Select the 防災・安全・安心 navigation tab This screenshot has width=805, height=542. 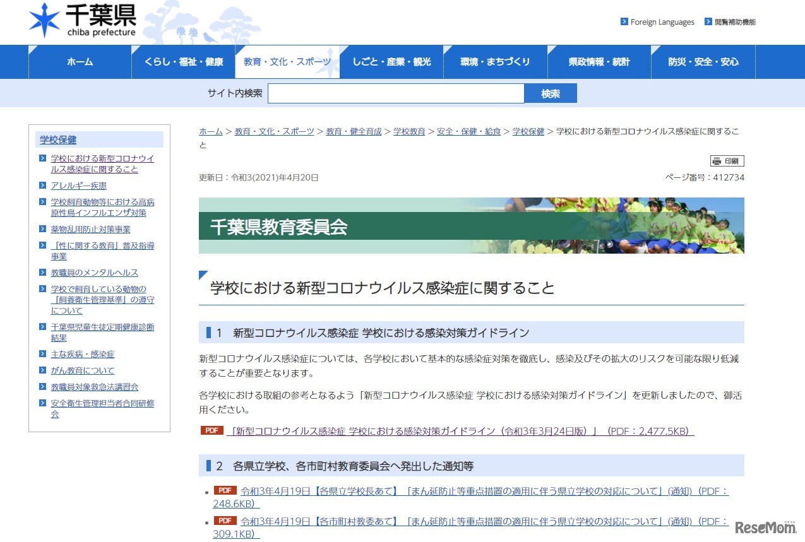click(703, 61)
